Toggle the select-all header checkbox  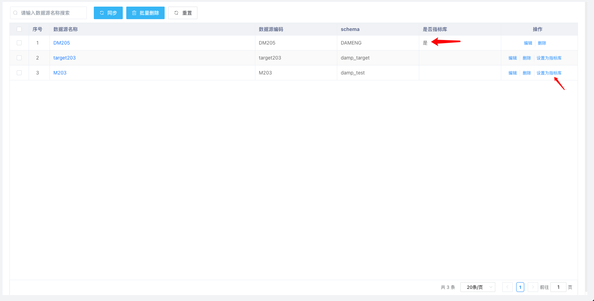pos(19,29)
